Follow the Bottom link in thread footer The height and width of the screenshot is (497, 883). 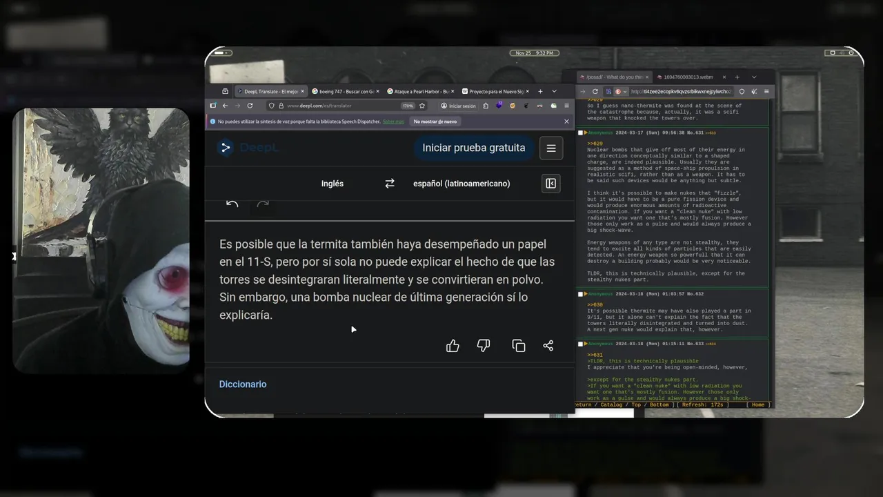click(659, 405)
